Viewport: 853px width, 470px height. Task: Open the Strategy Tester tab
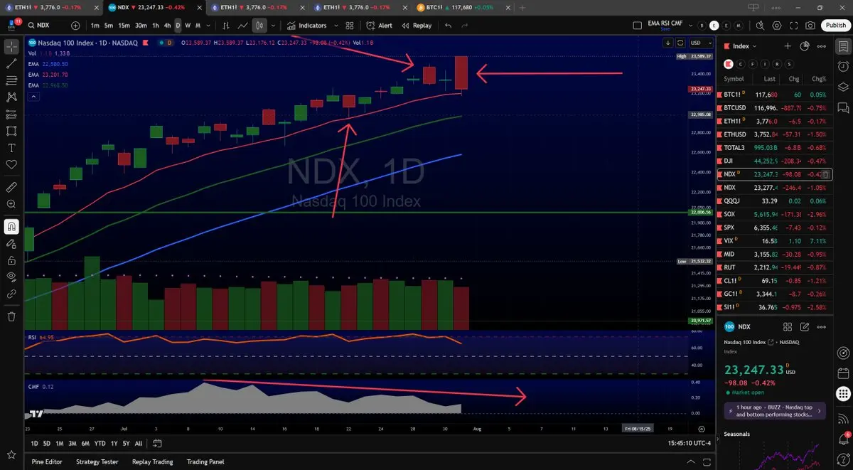97,461
